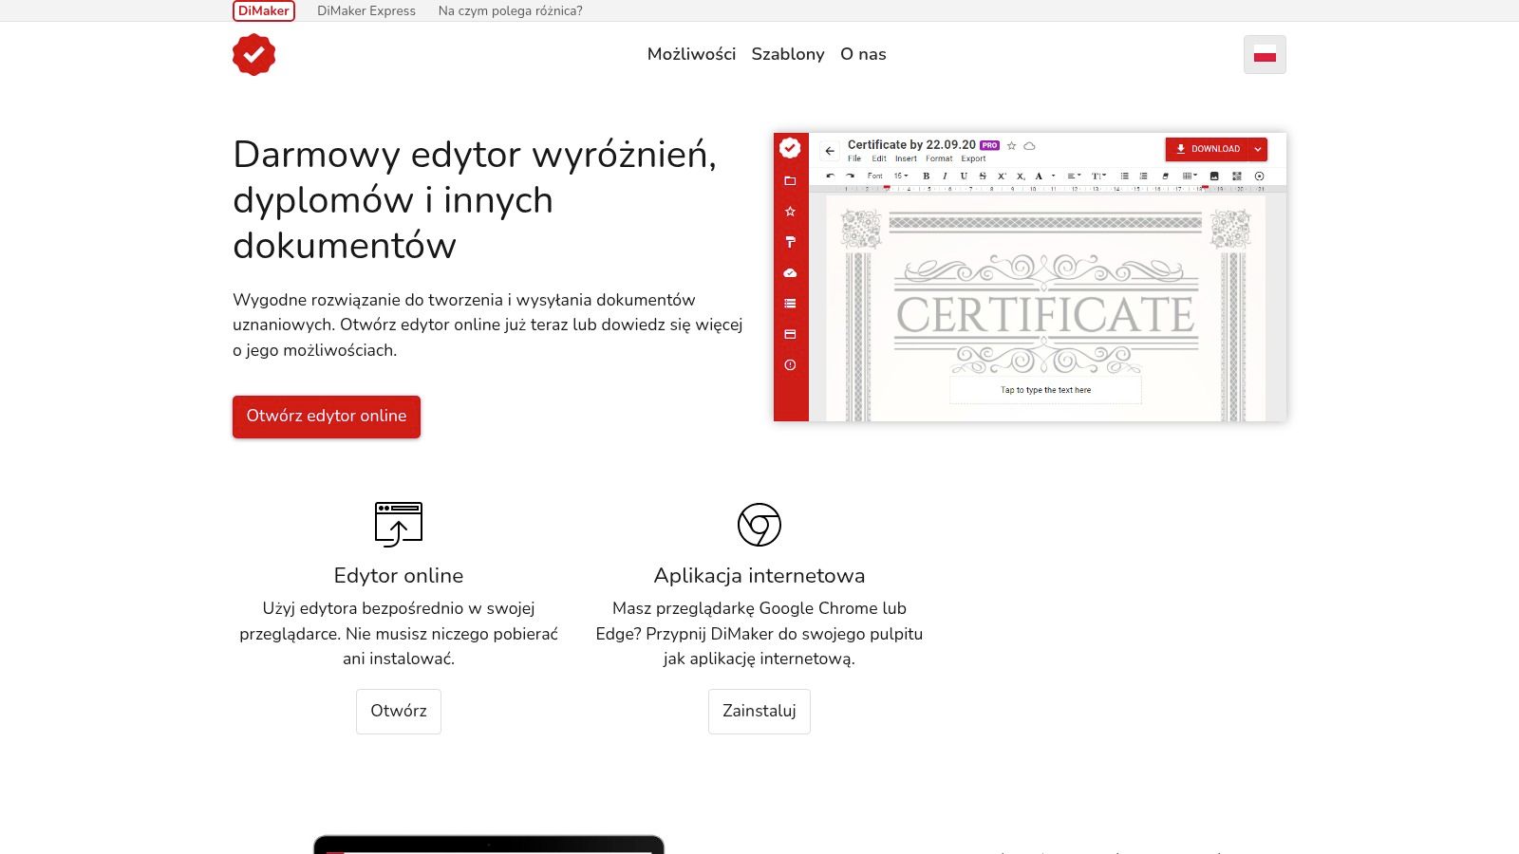Click the cloud checkmark icon in editor sidebar

[790, 273]
